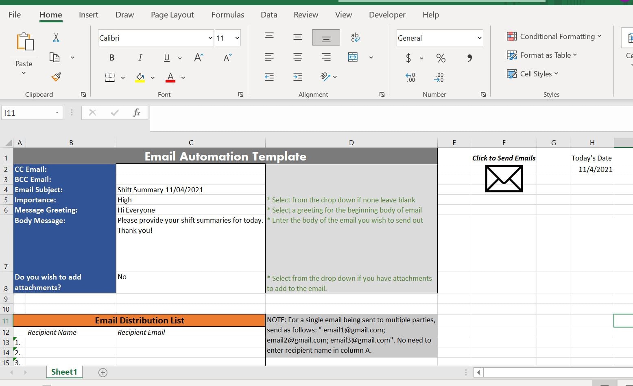Click the Cut (scissors) icon

coord(56,38)
